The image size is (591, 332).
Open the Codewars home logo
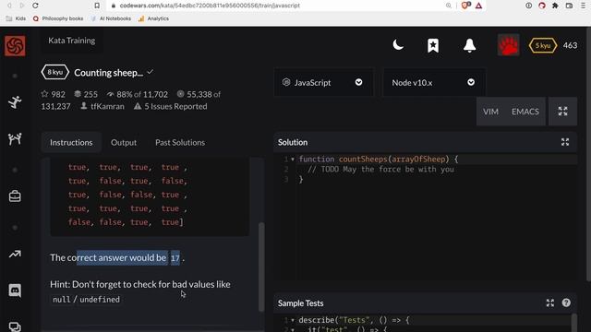click(15, 45)
